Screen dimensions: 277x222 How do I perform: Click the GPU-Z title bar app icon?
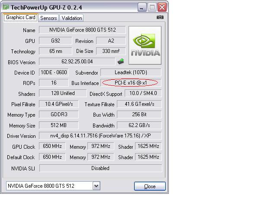tap(6, 7)
